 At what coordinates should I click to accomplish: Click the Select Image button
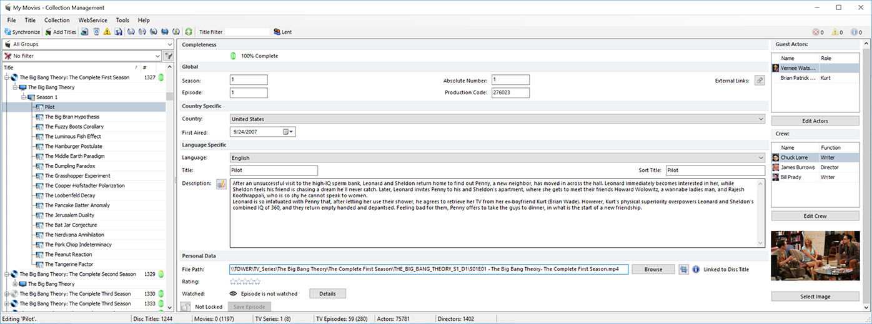(814, 297)
